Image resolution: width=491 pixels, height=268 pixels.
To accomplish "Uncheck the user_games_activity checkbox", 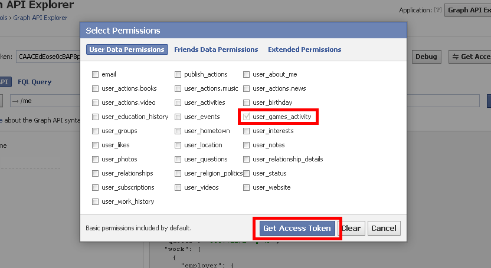I will (247, 117).
